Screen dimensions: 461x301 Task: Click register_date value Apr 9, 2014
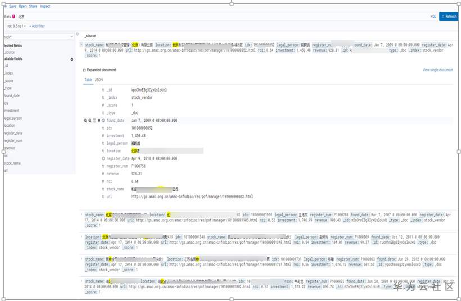(154, 158)
